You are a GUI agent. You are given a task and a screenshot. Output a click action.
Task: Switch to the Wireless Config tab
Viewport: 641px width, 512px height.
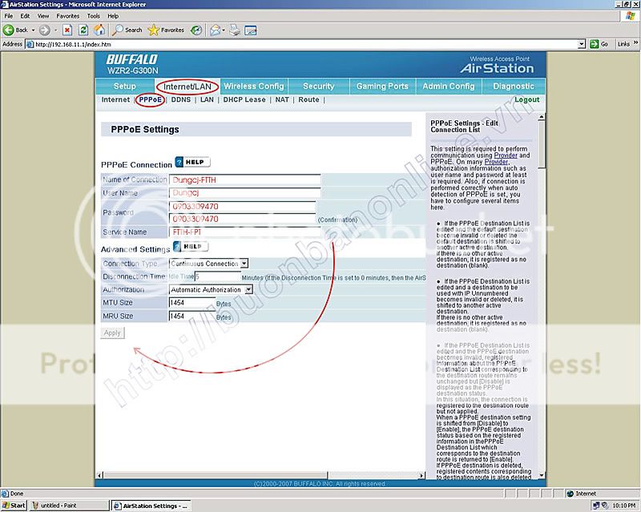254,87
